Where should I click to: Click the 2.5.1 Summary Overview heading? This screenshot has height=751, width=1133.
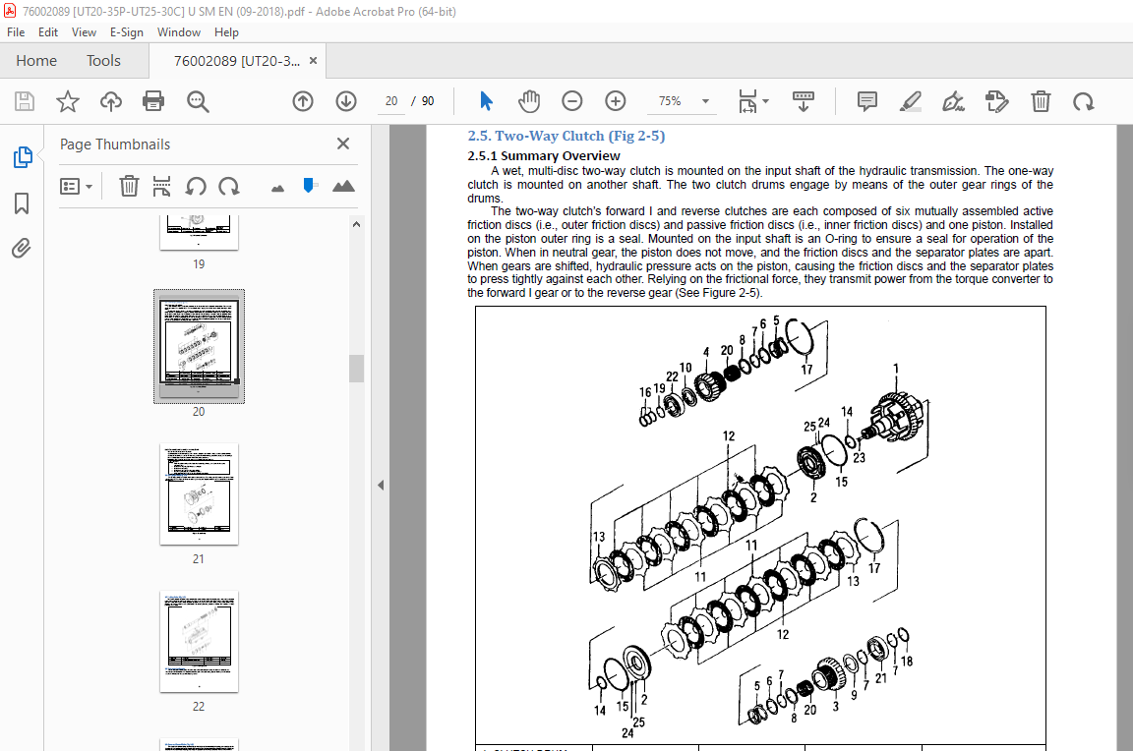pos(543,155)
